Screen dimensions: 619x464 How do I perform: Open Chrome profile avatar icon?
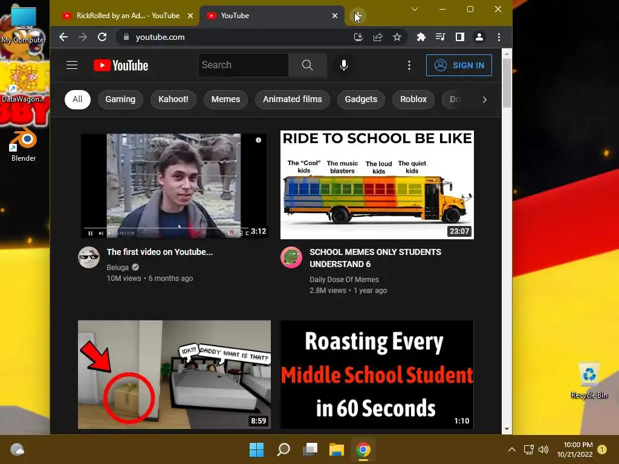click(x=479, y=37)
